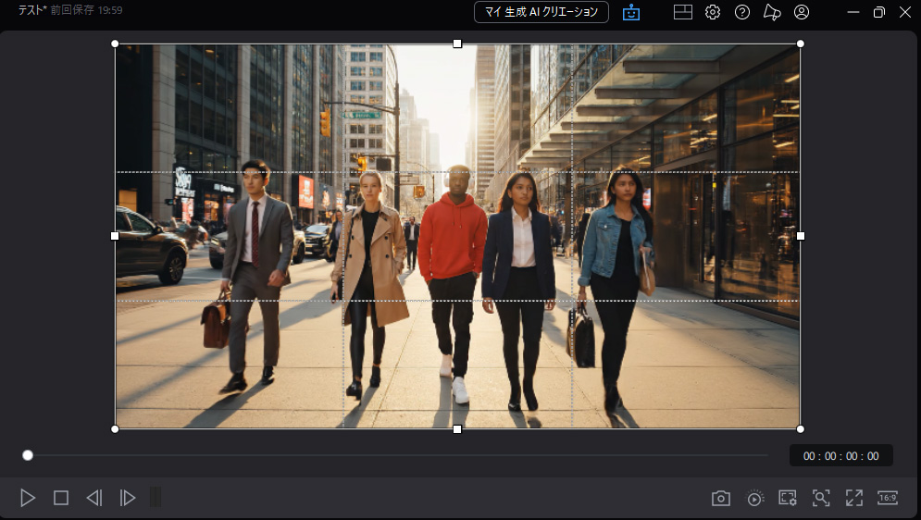Viewport: 921px width, 520px height.
Task: Open notifications megaphone icon
Action: coord(772,12)
